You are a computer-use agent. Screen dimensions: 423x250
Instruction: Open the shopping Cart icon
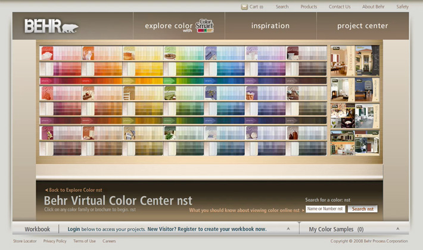[x=244, y=7]
